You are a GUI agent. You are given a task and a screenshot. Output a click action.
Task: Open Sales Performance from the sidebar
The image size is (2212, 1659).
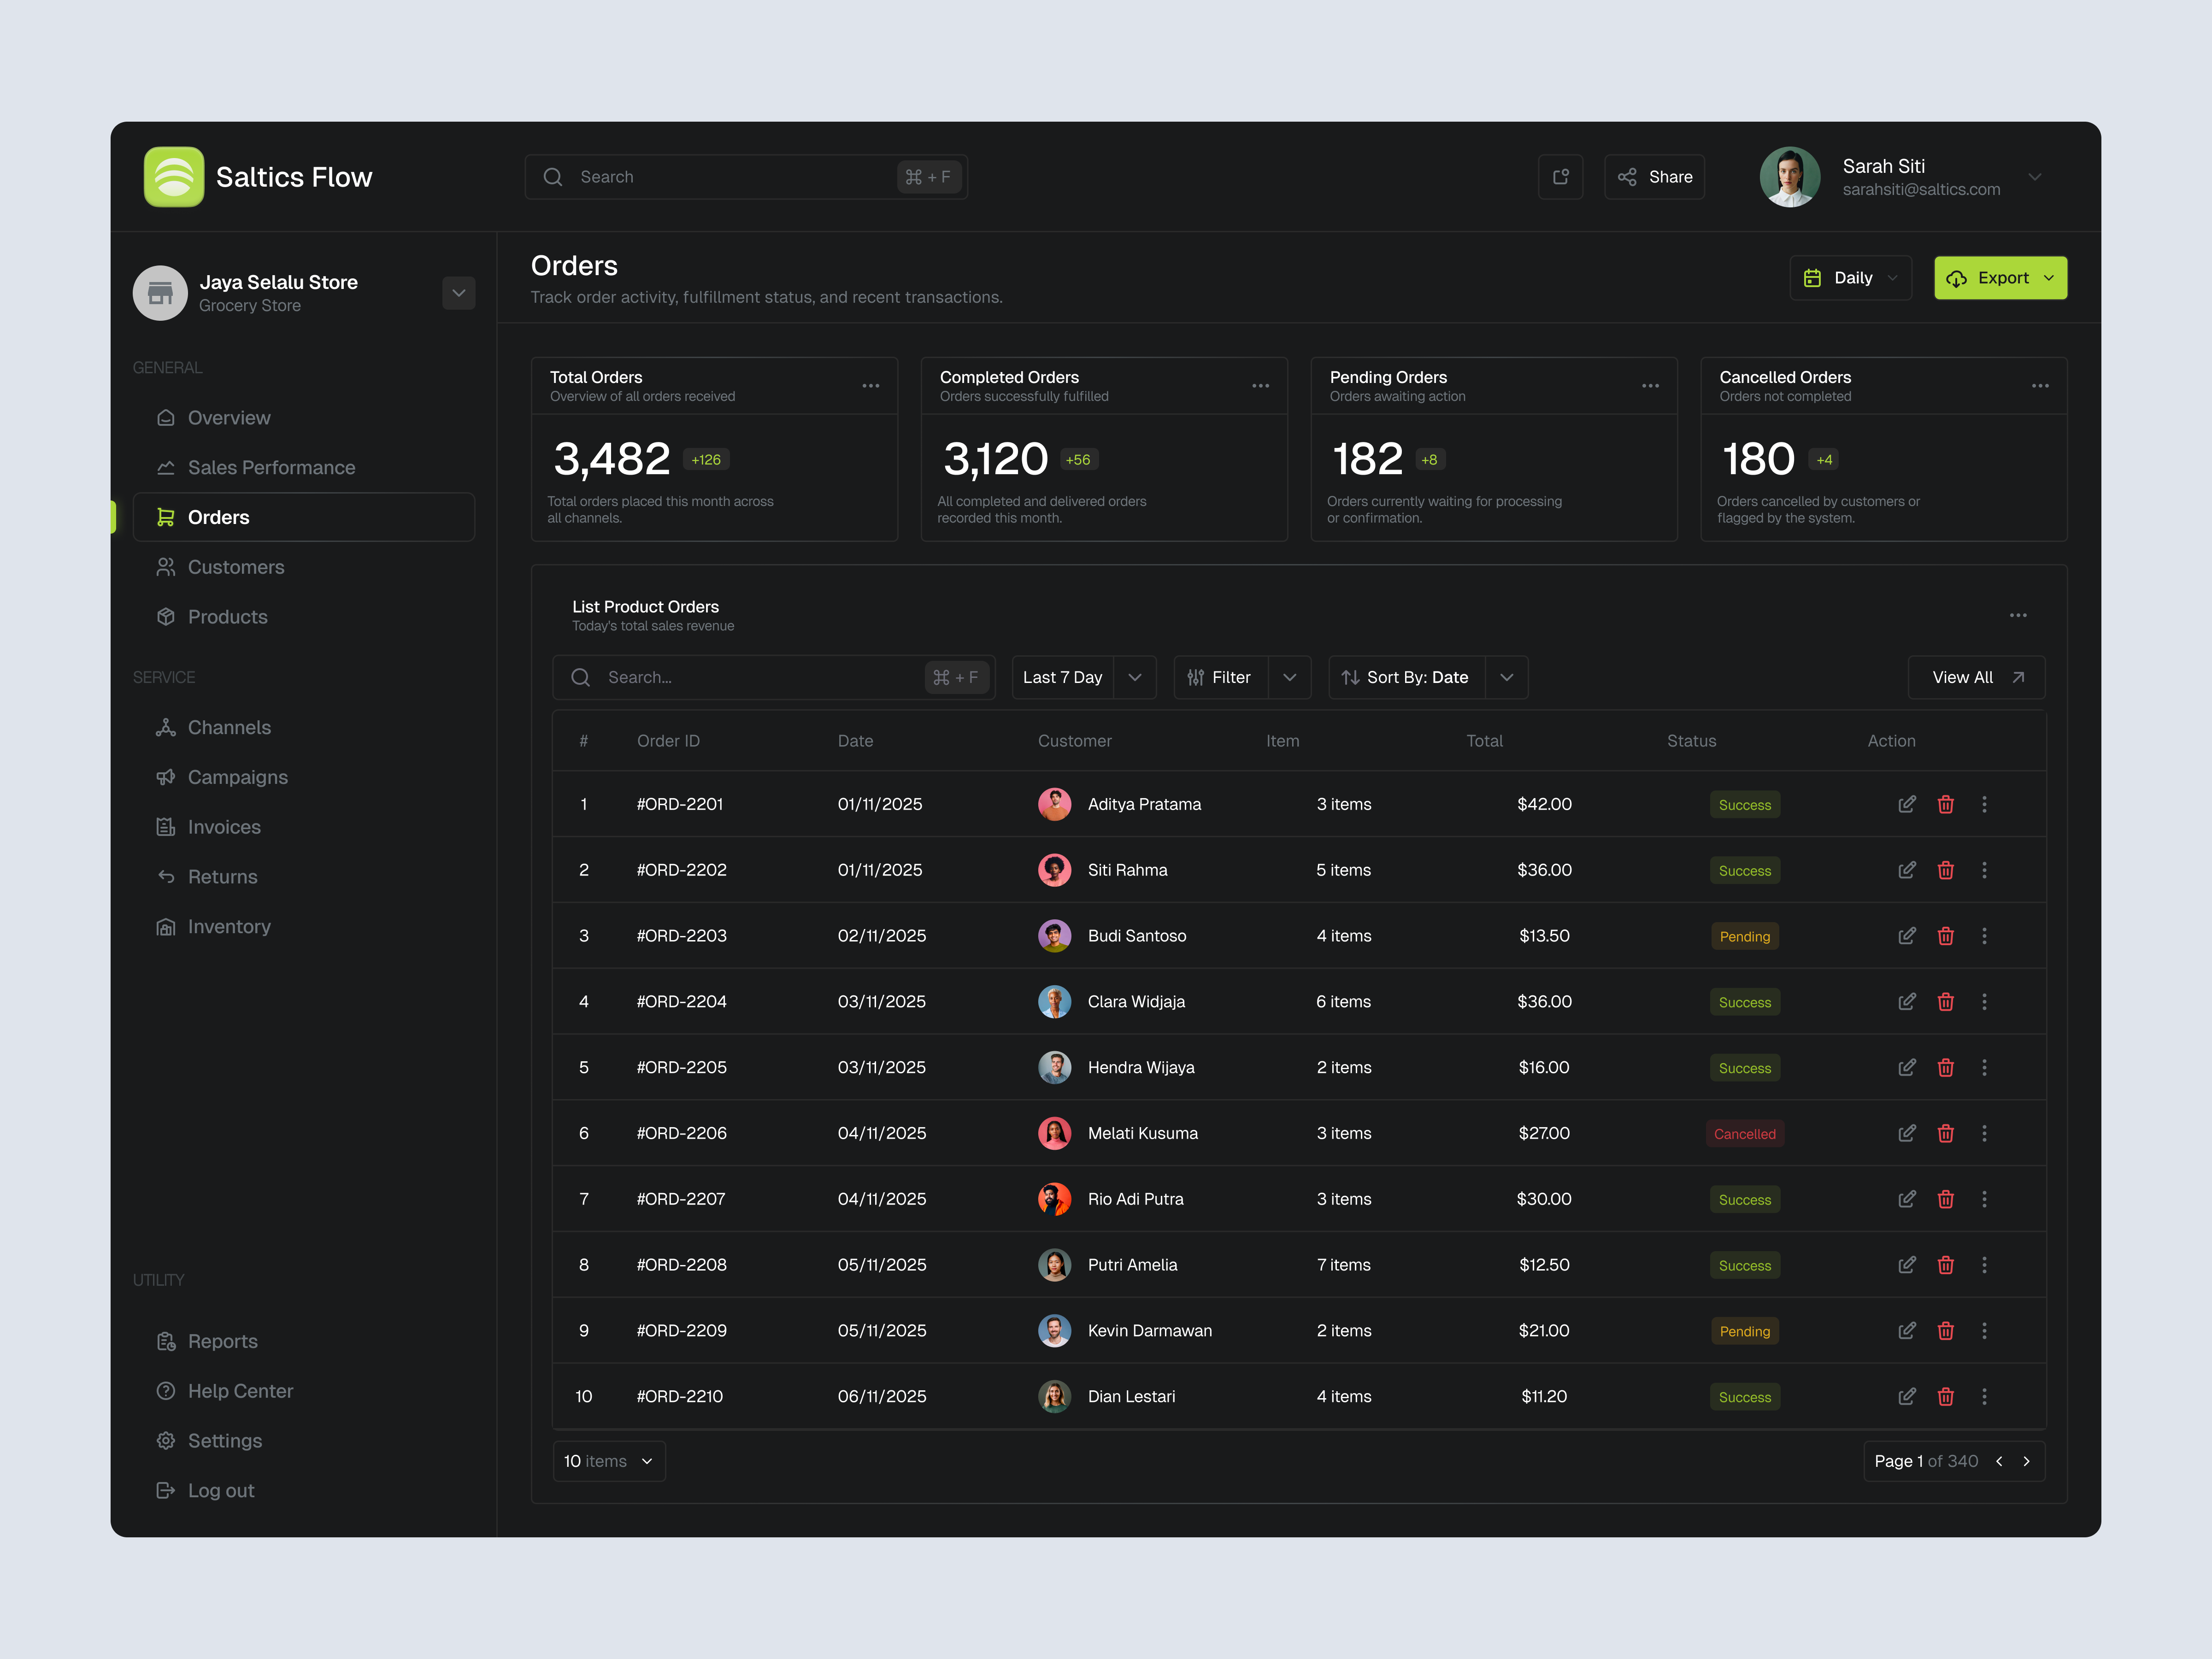[271, 467]
